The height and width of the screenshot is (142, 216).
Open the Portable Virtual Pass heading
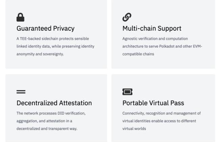pyautogui.click(x=153, y=103)
